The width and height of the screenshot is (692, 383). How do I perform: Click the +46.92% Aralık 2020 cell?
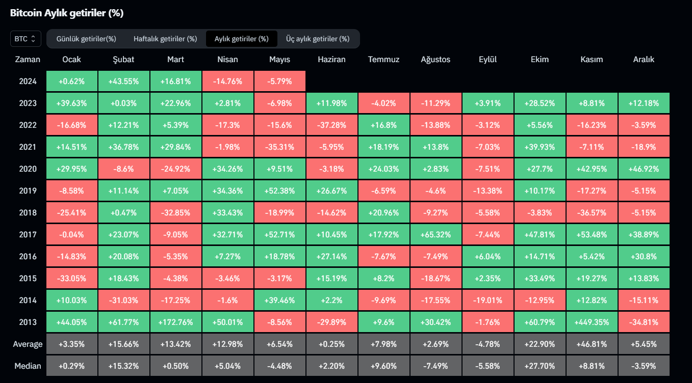644,169
